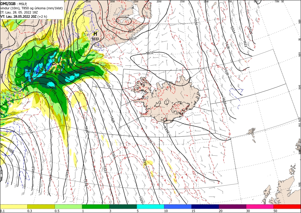Image resolution: width=301 pixels, height=213 pixels.
Task: Click the 'VT: Lau. 28.05.2022 20Z (+2 h)' line
Action: [23, 17]
